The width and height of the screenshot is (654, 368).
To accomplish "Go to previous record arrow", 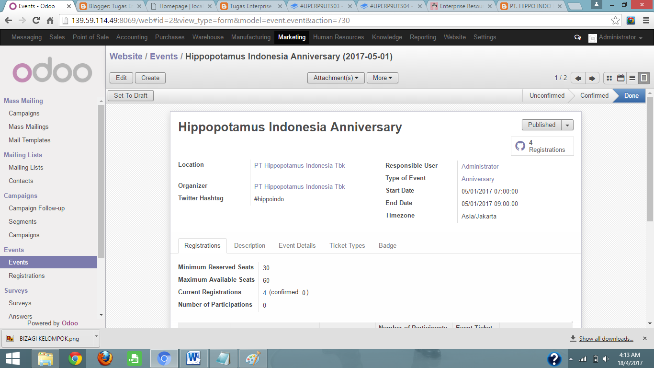I will (578, 78).
